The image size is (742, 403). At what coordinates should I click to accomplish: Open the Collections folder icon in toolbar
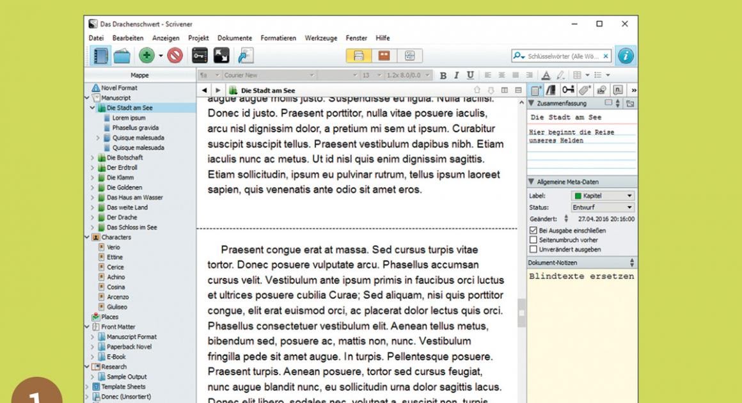(x=122, y=56)
